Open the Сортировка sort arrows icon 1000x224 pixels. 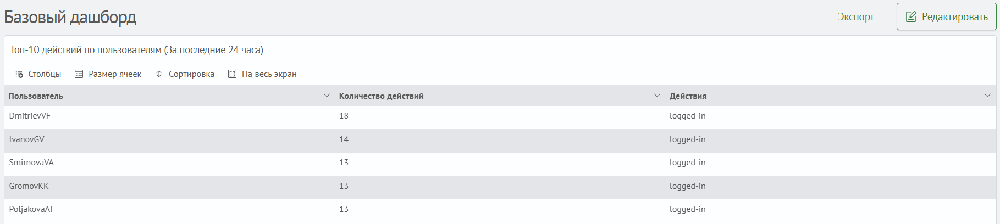(x=159, y=74)
